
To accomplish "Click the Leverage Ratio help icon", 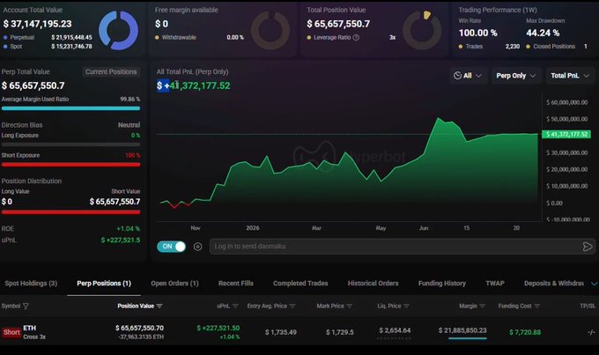I will click(x=356, y=38).
